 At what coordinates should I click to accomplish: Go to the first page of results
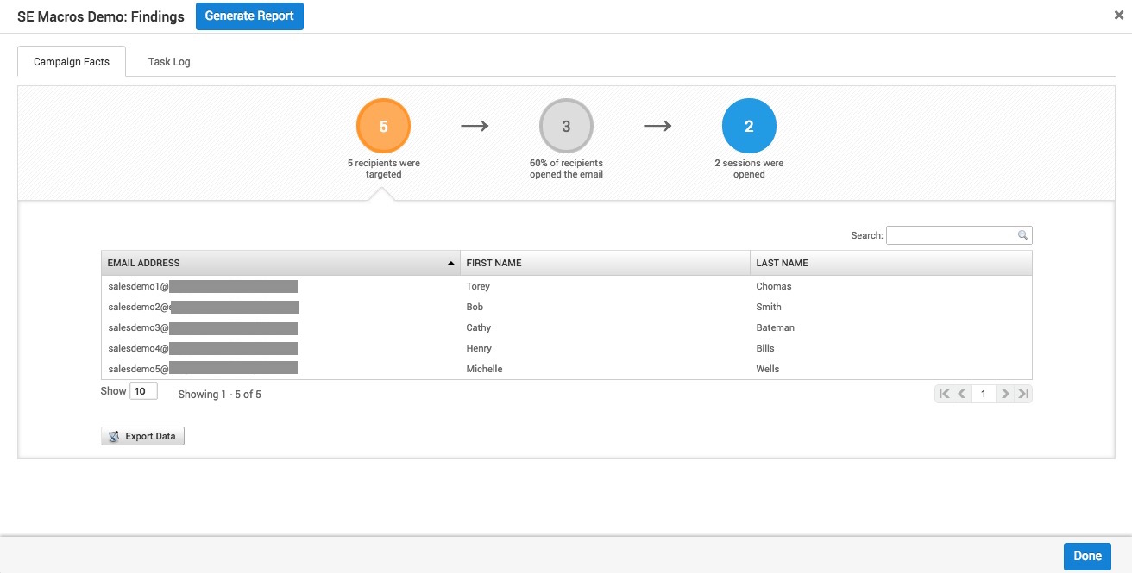(944, 394)
